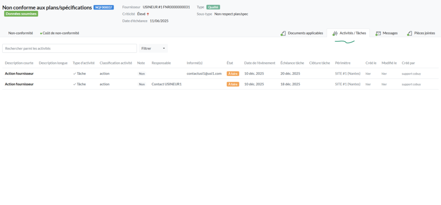
Task: Switch to the Non-conformité tab
Action: click(x=21, y=33)
